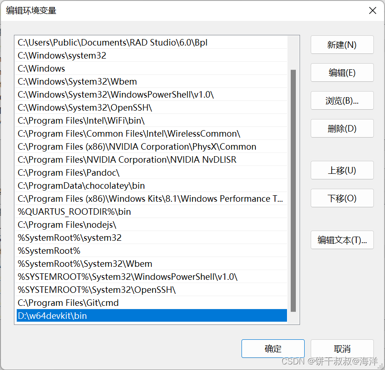
Task: Select %SYSTEMROOT%\System32\WindowsPowerShell\v1.0\ entry
Action: tap(152, 277)
